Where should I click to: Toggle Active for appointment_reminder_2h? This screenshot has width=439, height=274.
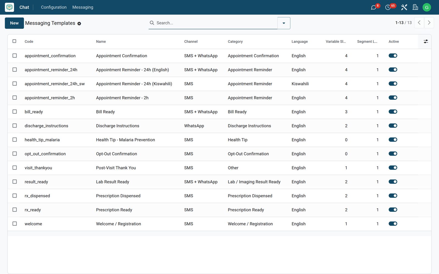pos(393,98)
